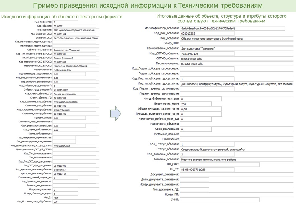This screenshot has width=296, height=205.
Task: Focus the Код_ОКТМО_объекта field
Action: pos(207,54)
